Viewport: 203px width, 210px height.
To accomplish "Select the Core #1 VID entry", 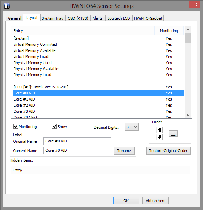I will click(98, 99).
